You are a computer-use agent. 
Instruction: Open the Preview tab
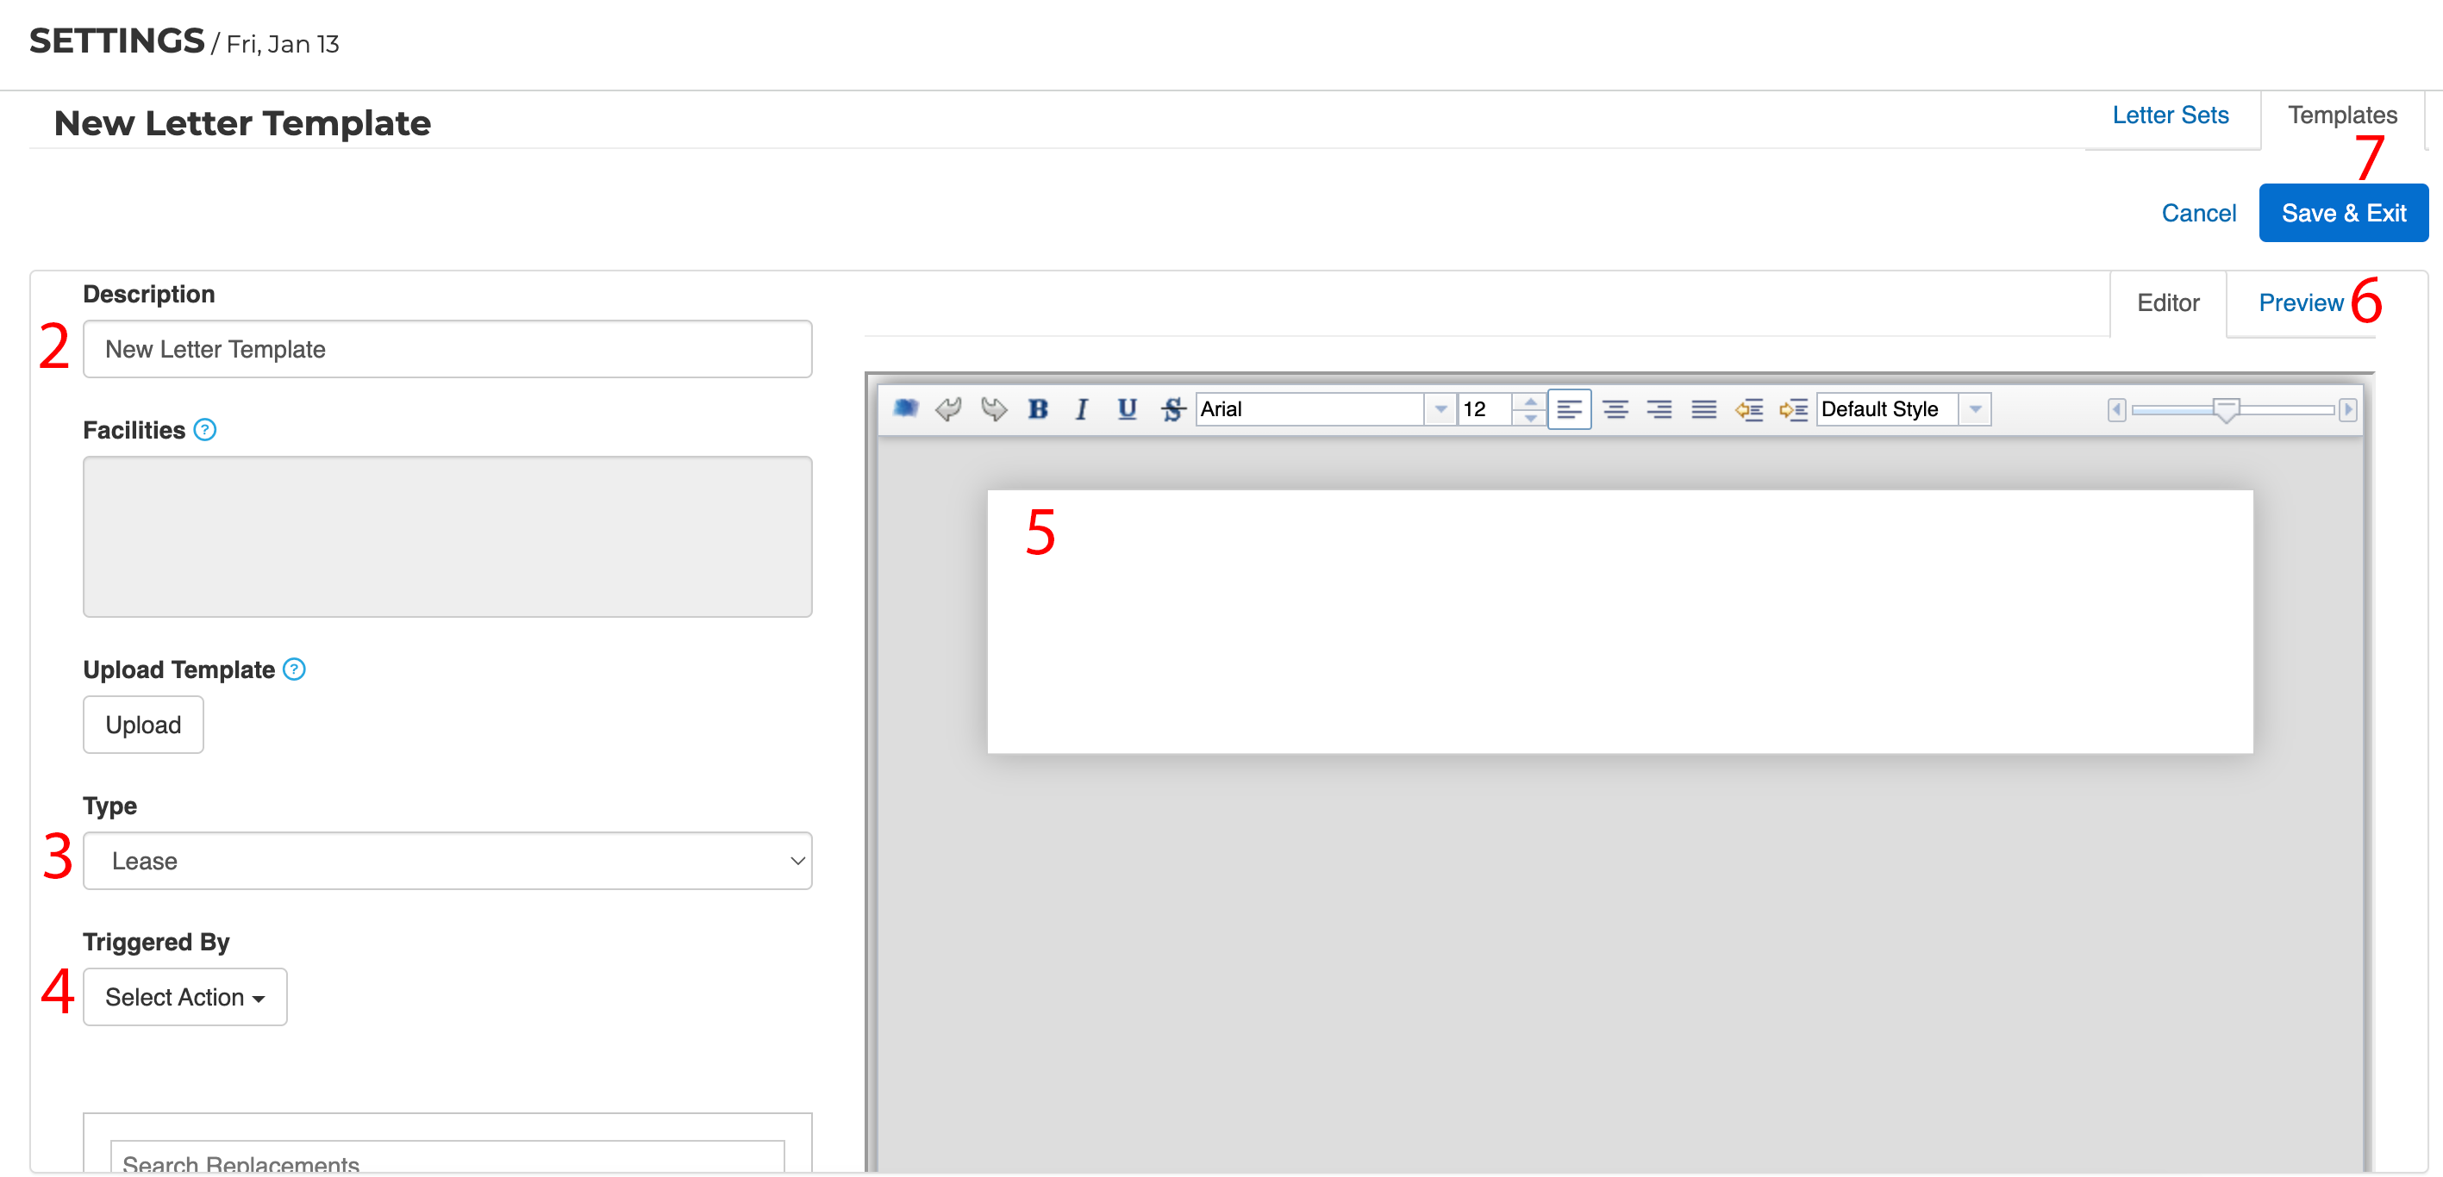click(x=2300, y=302)
